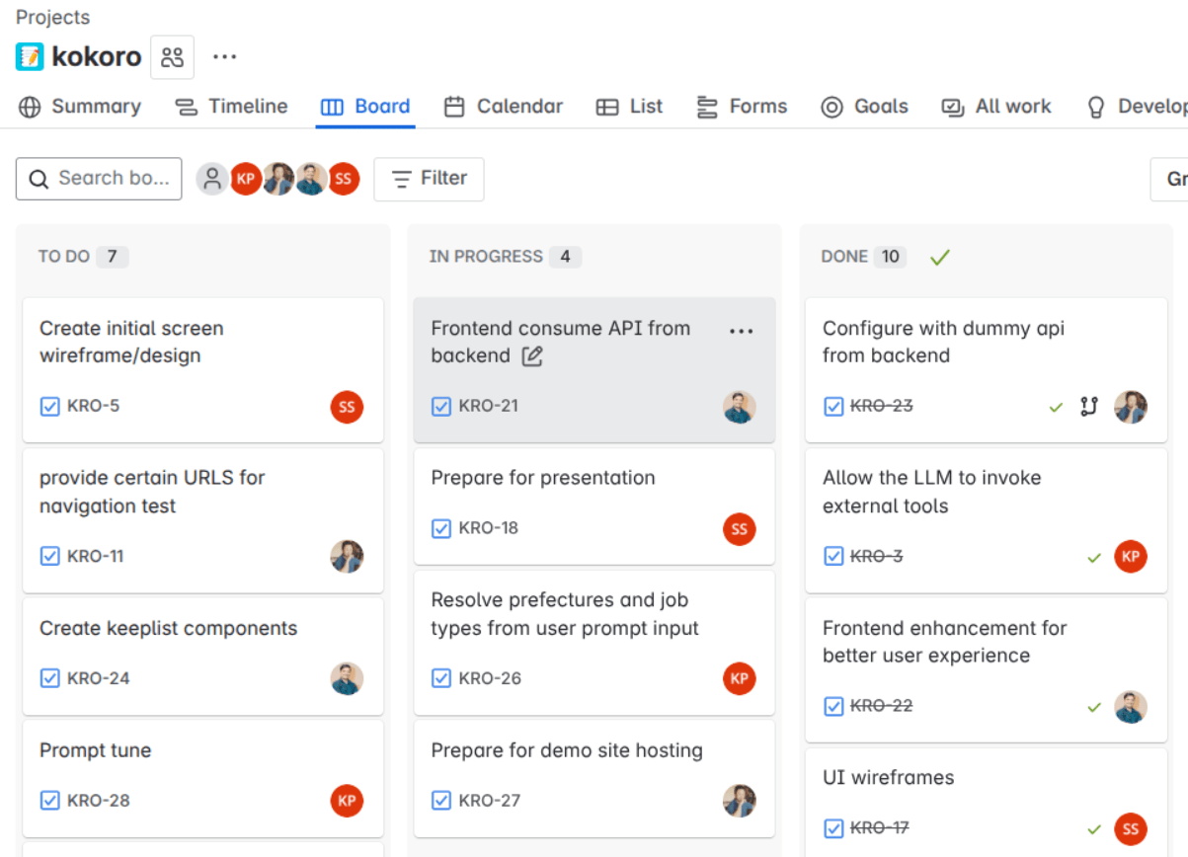
Task: Click the assignee photo on KRO-21
Action: coord(739,407)
